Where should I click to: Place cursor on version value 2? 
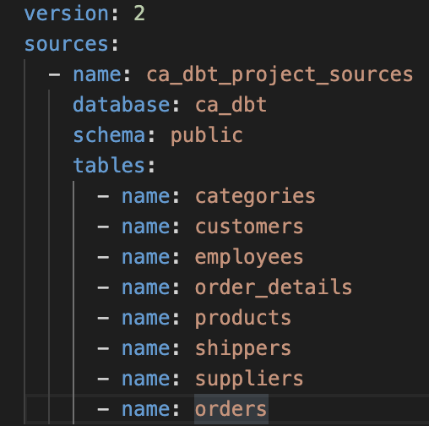[x=139, y=14]
